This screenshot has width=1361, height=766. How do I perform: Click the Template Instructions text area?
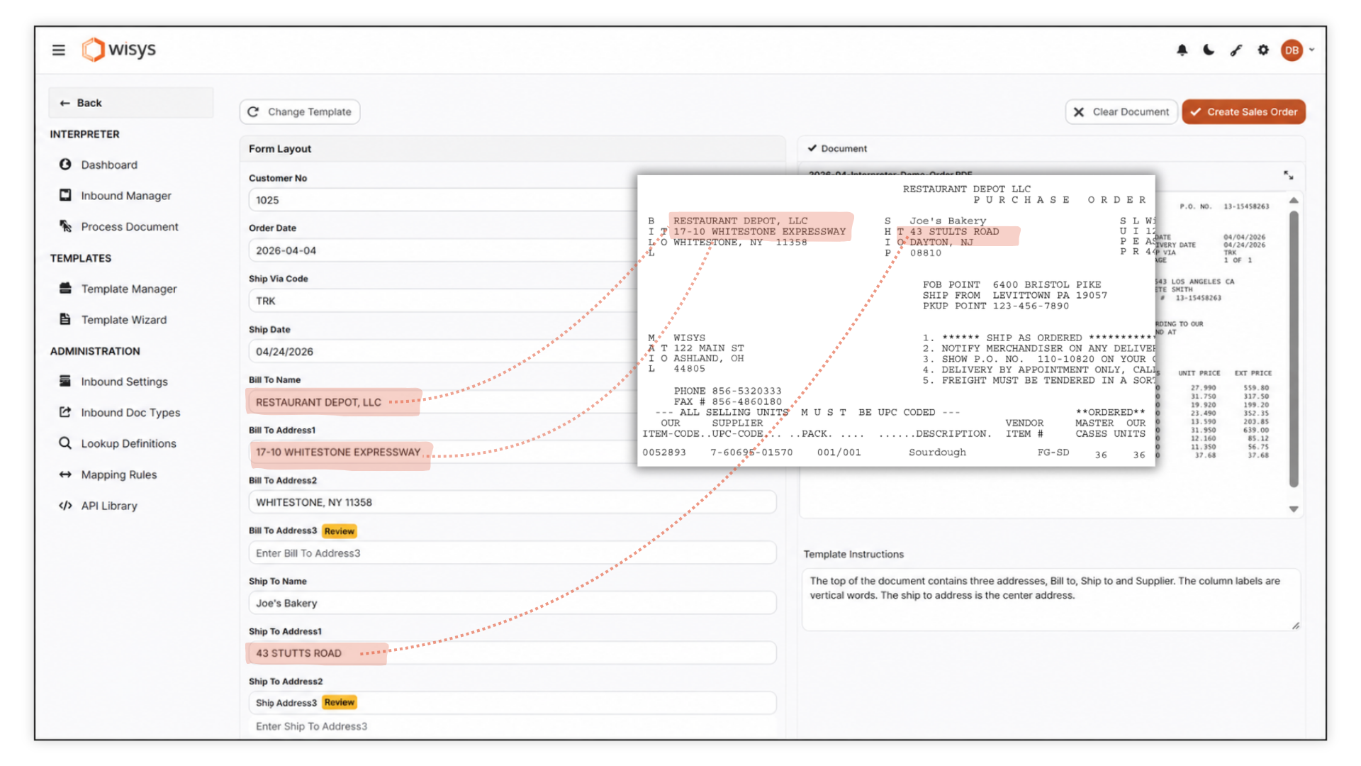click(1051, 599)
